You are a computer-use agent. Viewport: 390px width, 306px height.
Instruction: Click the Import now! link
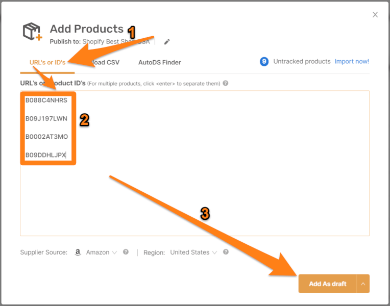pos(352,61)
